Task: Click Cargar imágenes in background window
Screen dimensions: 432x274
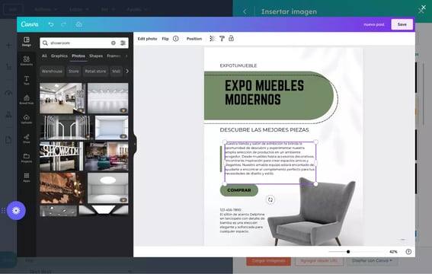Action: [268, 261]
